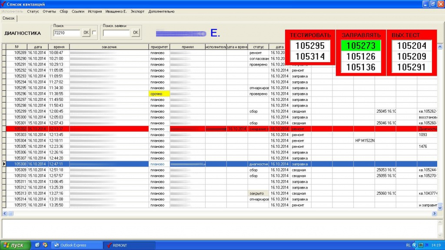The height and width of the screenshot is (250, 445).
Task: Click the RL language indicator in the tray
Action: tap(408, 245)
